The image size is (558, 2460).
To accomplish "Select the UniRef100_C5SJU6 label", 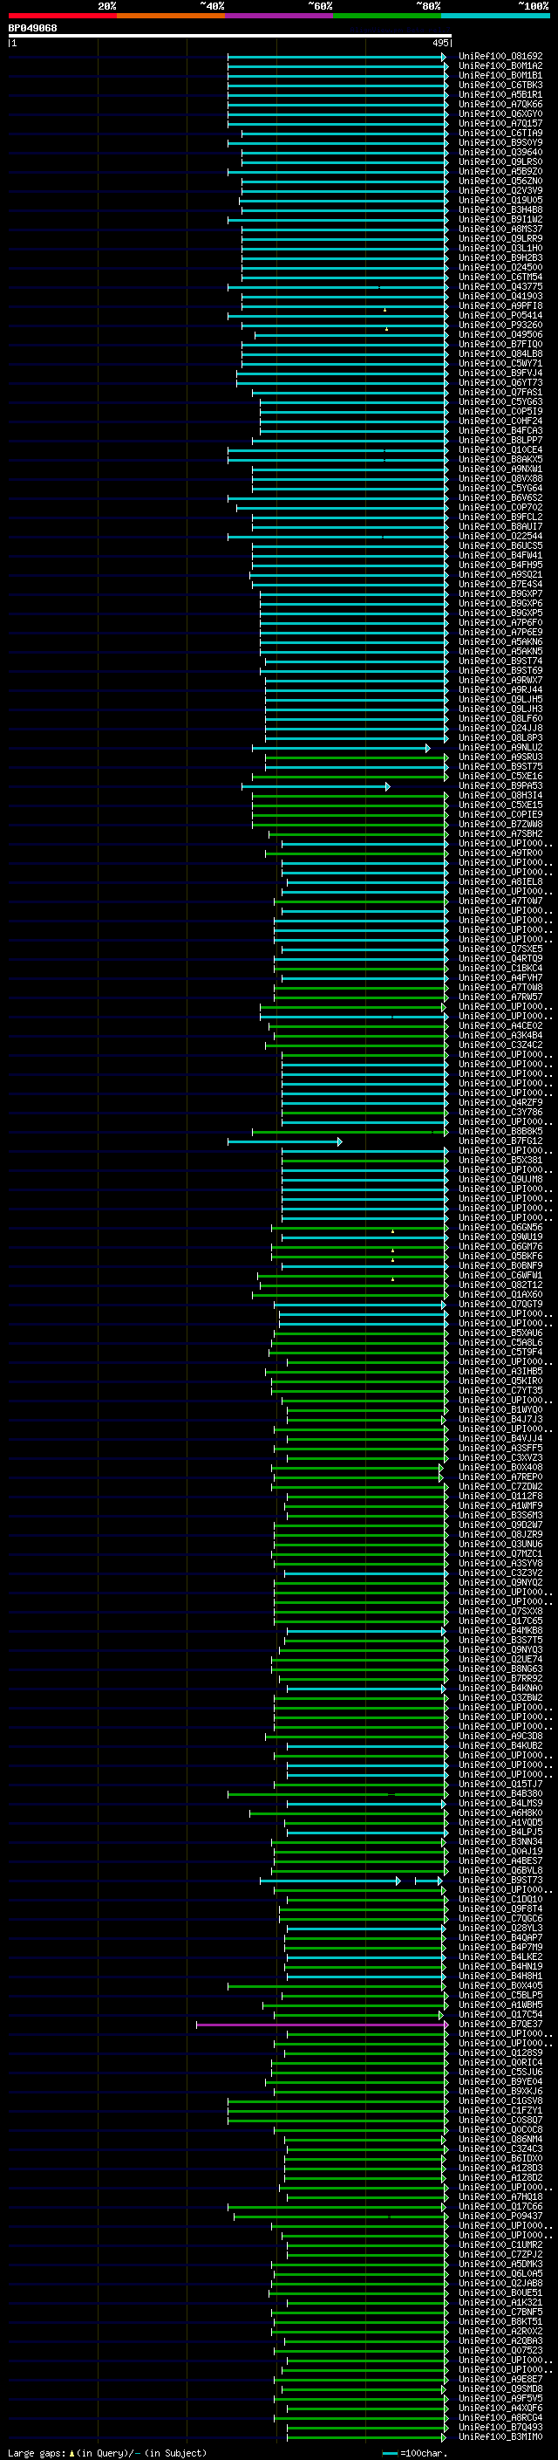I will (500, 2073).
